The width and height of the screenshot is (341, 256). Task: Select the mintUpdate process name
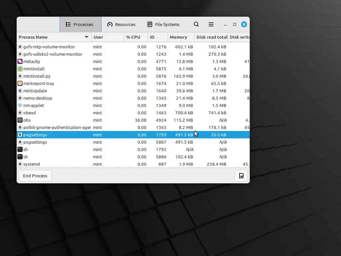[x=35, y=91]
